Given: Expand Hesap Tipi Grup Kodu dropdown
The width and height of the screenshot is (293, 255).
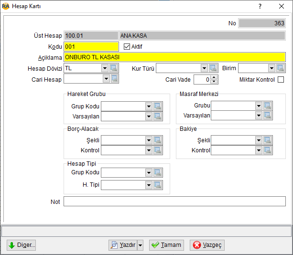Looking at the screenshot, I should tap(149, 173).
